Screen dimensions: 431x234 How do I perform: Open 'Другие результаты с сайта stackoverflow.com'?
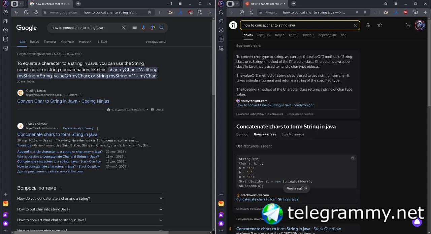click(50, 171)
